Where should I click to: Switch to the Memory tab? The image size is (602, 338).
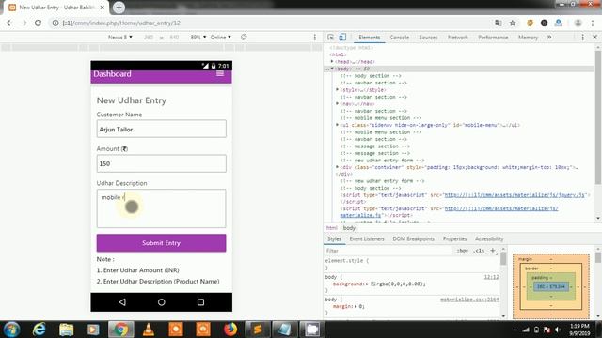click(528, 38)
